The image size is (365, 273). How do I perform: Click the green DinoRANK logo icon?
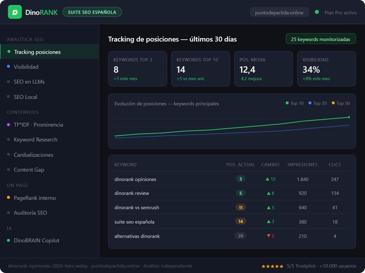pyautogui.click(x=15, y=12)
